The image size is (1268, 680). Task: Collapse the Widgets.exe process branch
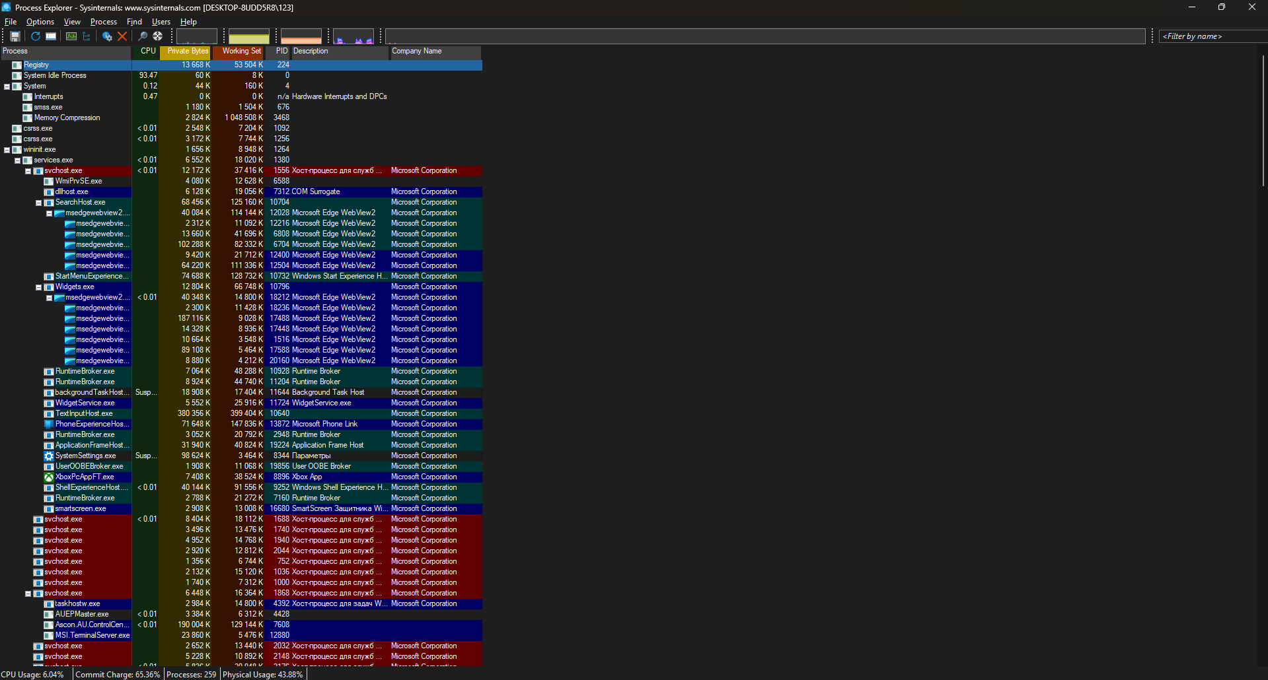tap(38, 287)
